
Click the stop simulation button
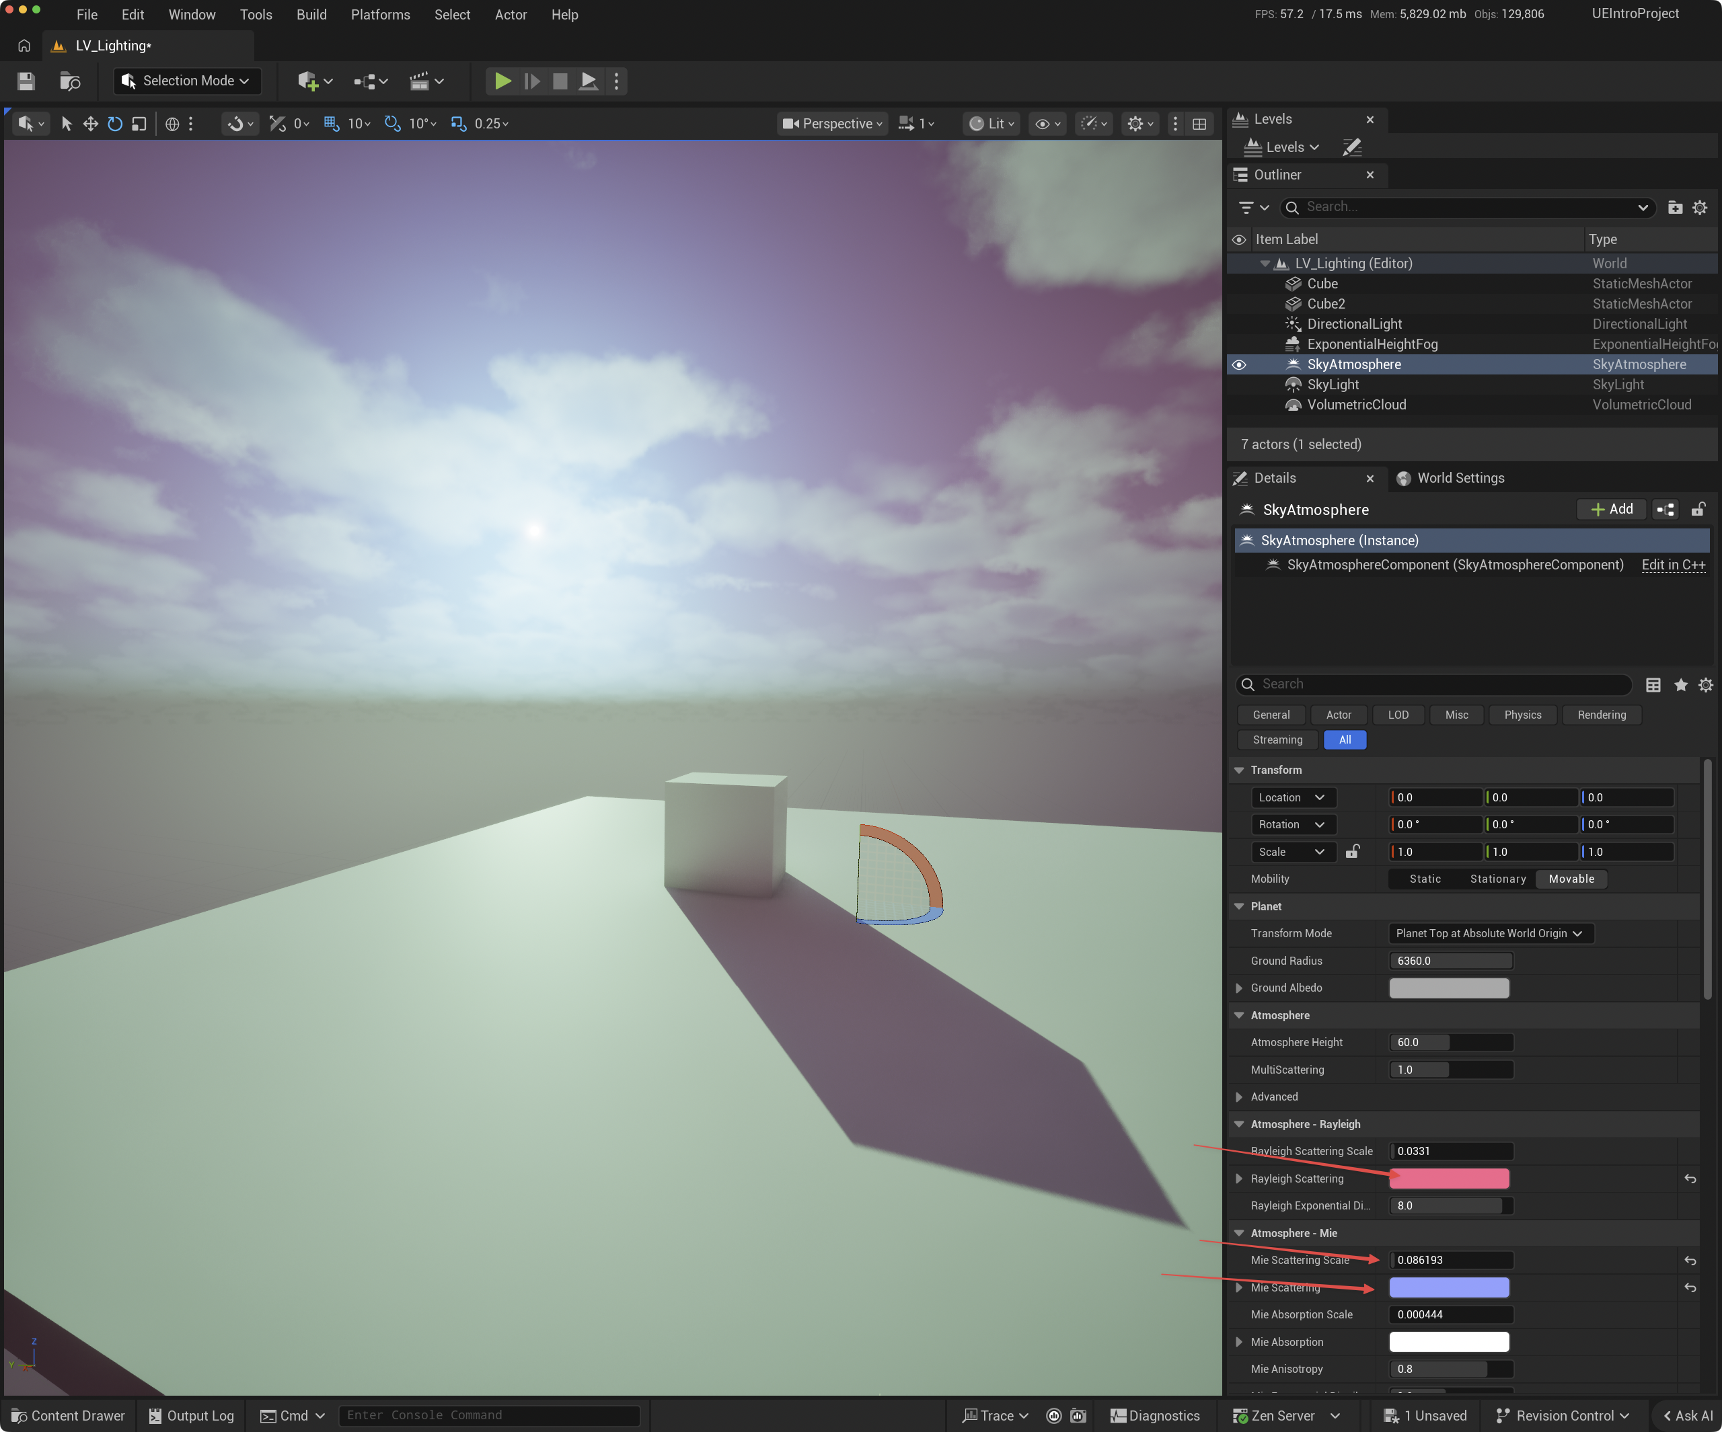pos(560,81)
